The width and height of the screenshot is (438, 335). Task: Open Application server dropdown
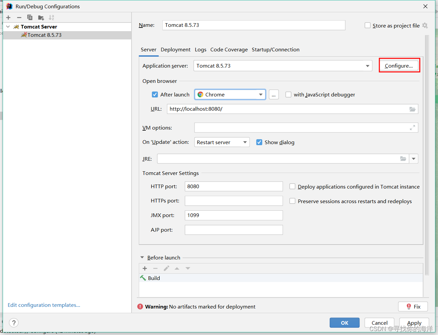(283, 66)
